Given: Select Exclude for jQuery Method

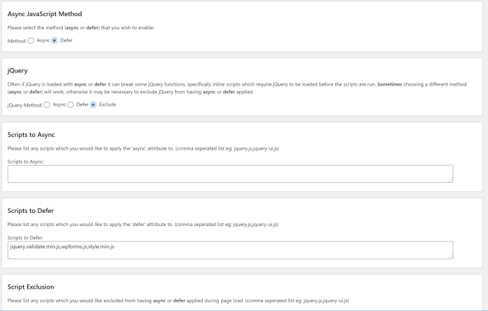Looking at the screenshot, I should 93,105.
